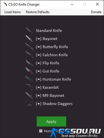The width and height of the screenshot is (104, 138).
Task: Pick the Butterfly Knife icon
Action: pos(29,47)
